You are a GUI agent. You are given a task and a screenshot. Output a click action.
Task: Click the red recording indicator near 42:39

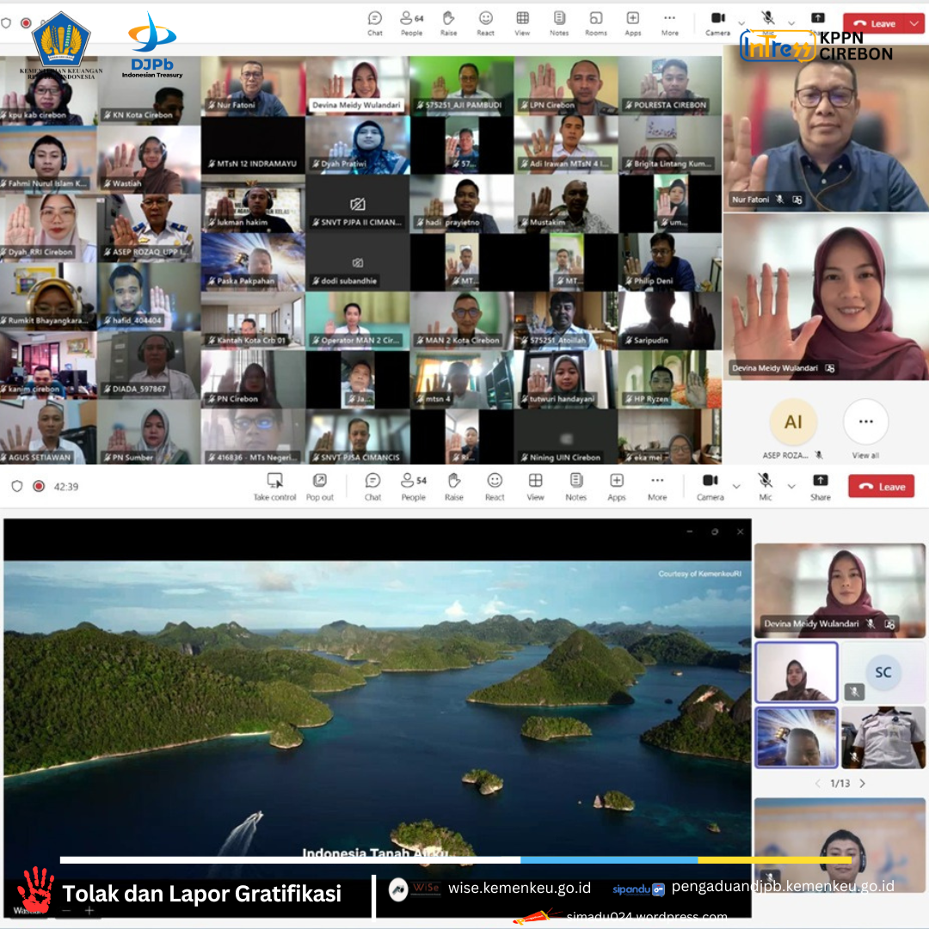tap(39, 486)
